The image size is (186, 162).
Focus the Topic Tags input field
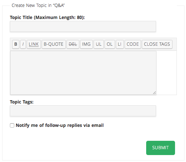(x=83, y=111)
